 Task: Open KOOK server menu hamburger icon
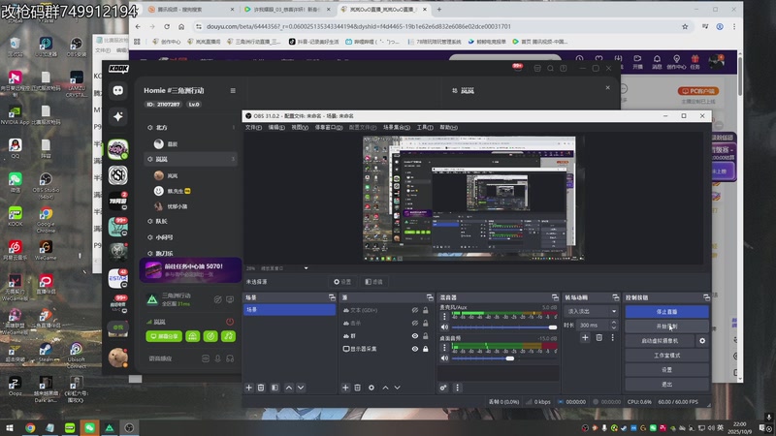coord(233,90)
